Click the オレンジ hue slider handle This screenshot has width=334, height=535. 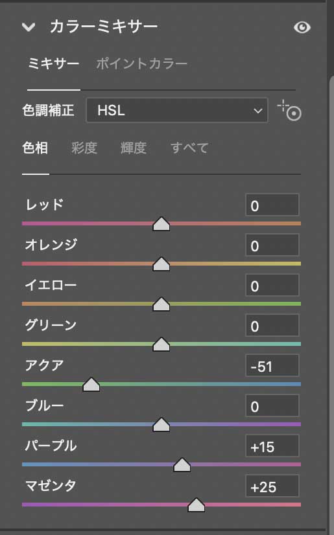tap(161, 264)
